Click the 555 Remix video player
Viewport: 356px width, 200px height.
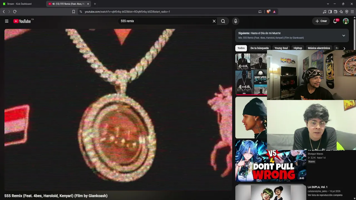[118, 110]
